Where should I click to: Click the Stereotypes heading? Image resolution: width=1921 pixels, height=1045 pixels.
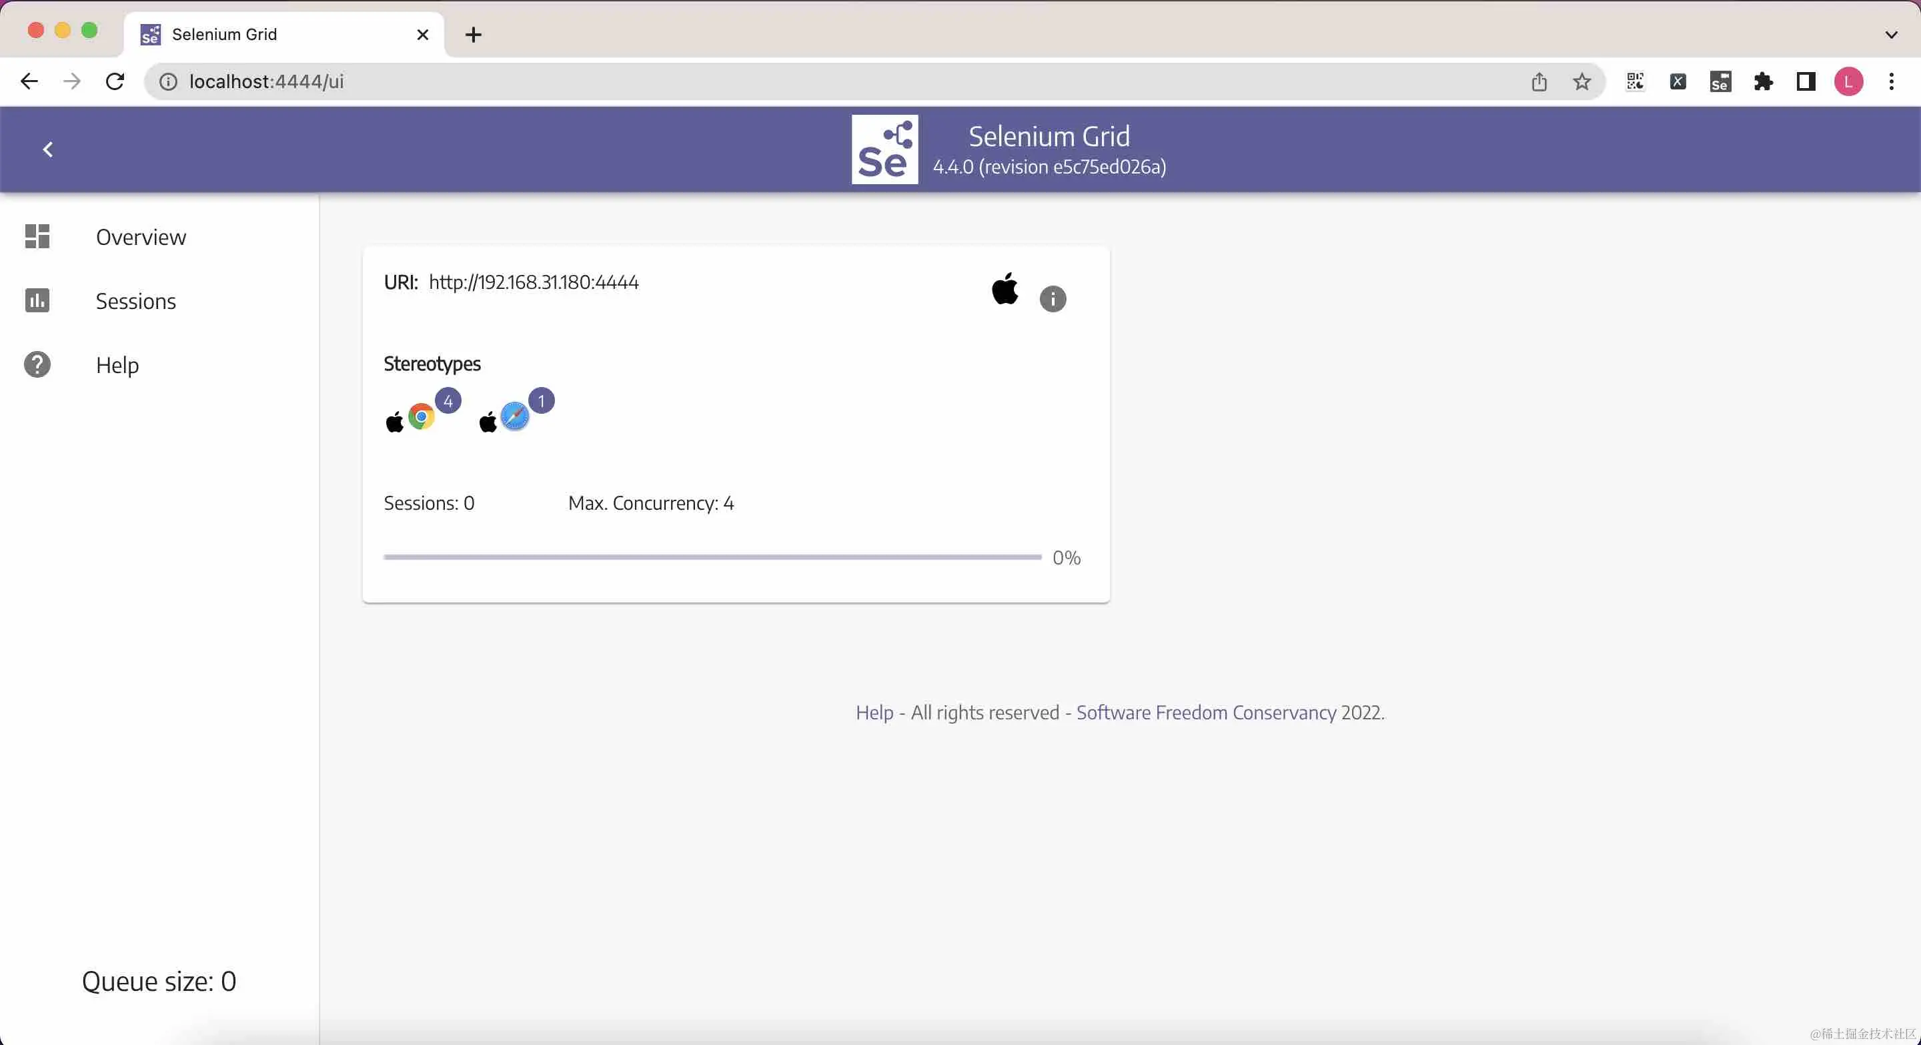432,364
